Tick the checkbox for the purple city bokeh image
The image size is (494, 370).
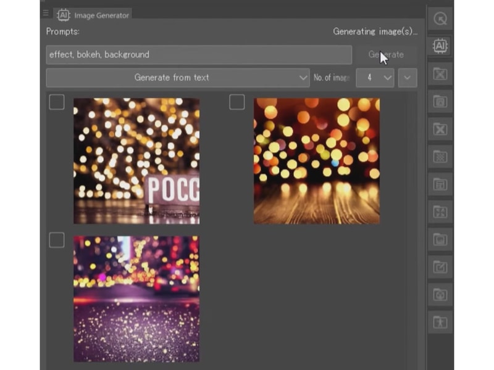[57, 240]
